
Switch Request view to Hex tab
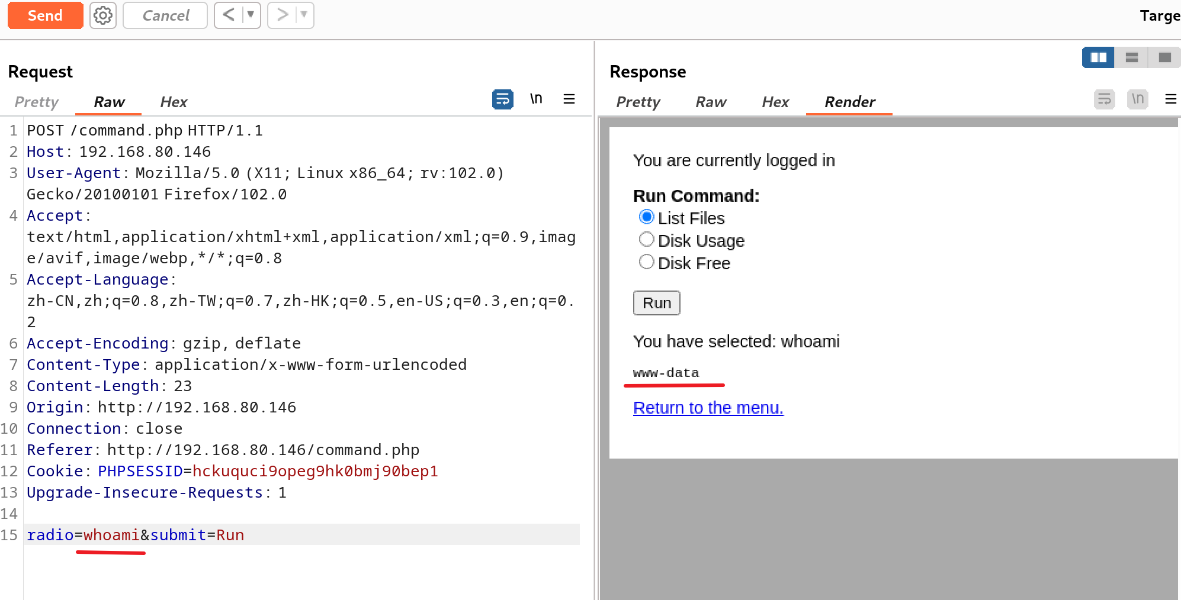point(174,102)
